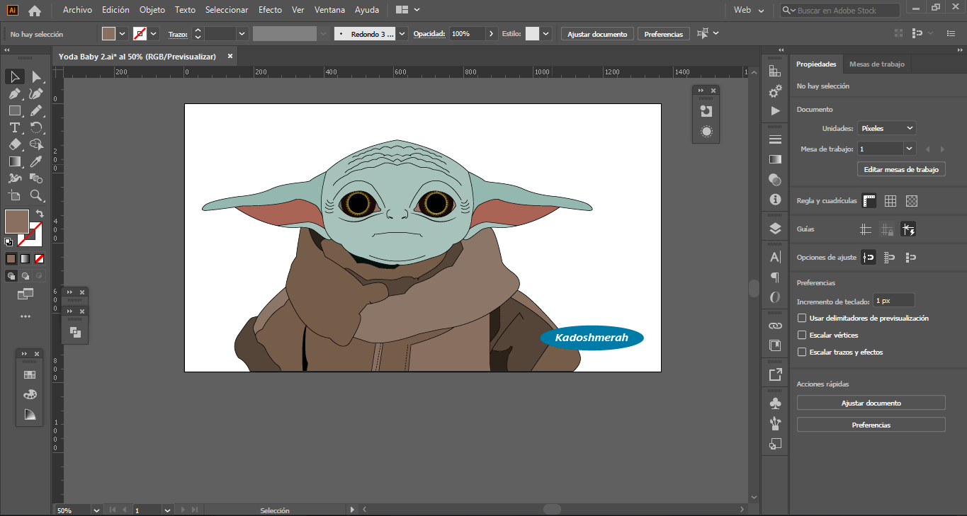Enable 'Escalar trazos y efectos' checkbox

pyautogui.click(x=802, y=352)
